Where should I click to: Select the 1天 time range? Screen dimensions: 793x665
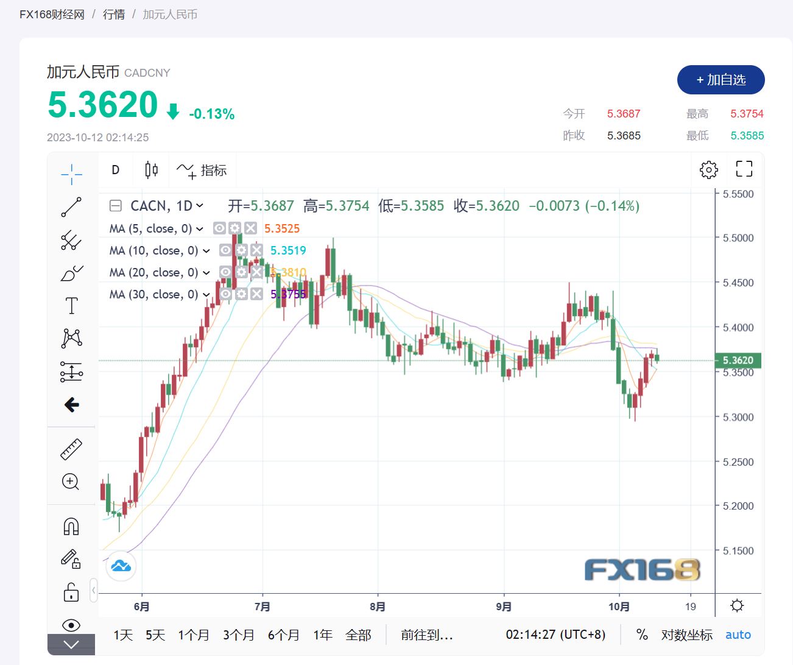[123, 635]
